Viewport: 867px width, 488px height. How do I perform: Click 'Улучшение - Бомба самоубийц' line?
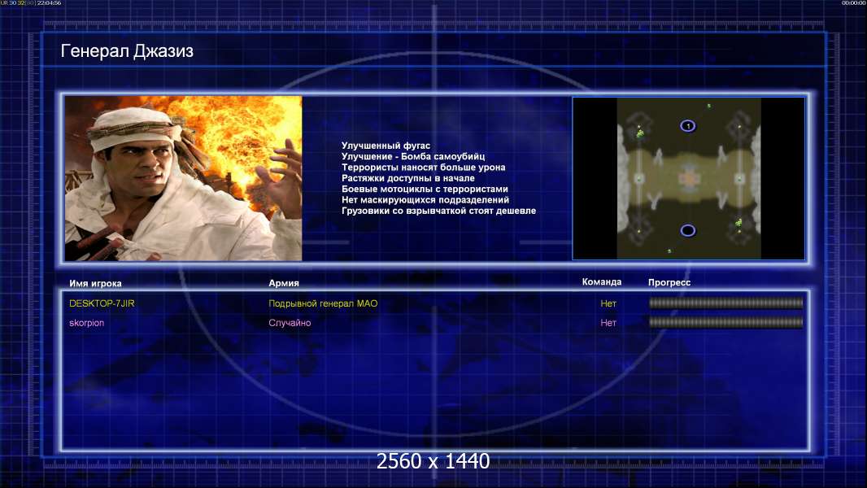click(x=413, y=156)
